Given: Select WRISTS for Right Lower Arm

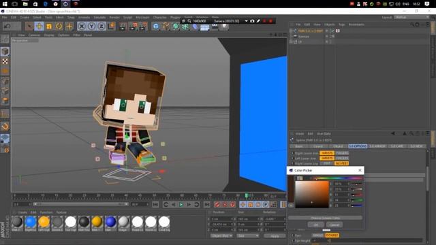Looking at the screenshot, I should click(x=327, y=153).
